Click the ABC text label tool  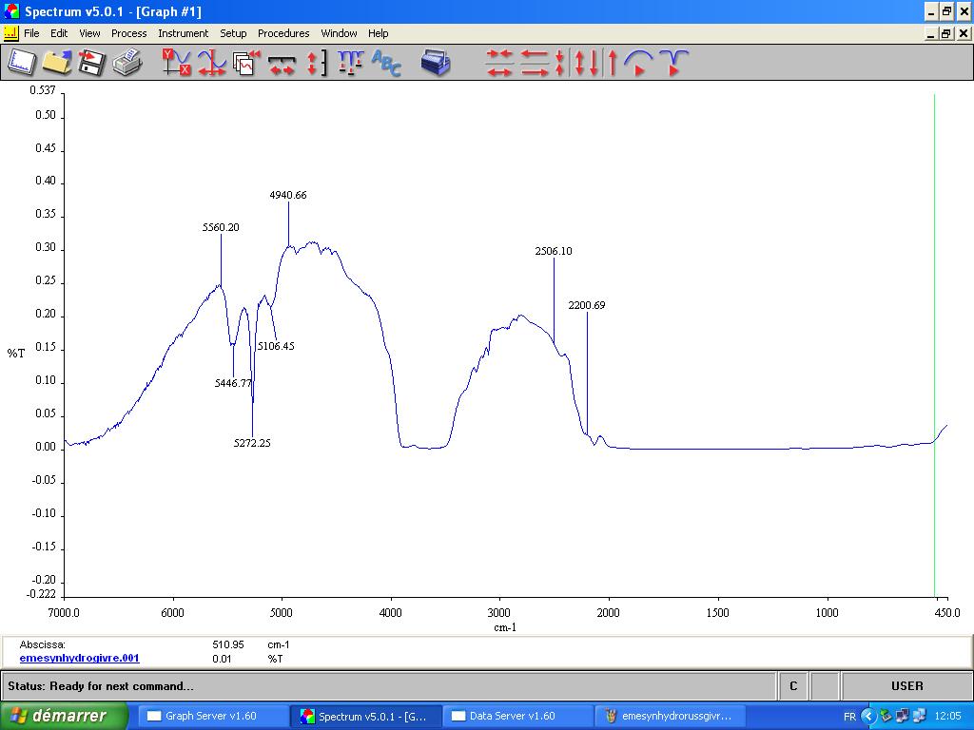click(x=386, y=63)
